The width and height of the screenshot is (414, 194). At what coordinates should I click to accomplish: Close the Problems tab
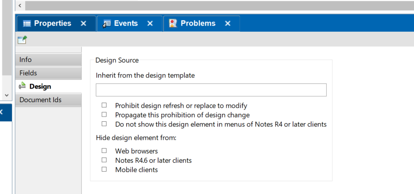pyautogui.click(x=228, y=23)
